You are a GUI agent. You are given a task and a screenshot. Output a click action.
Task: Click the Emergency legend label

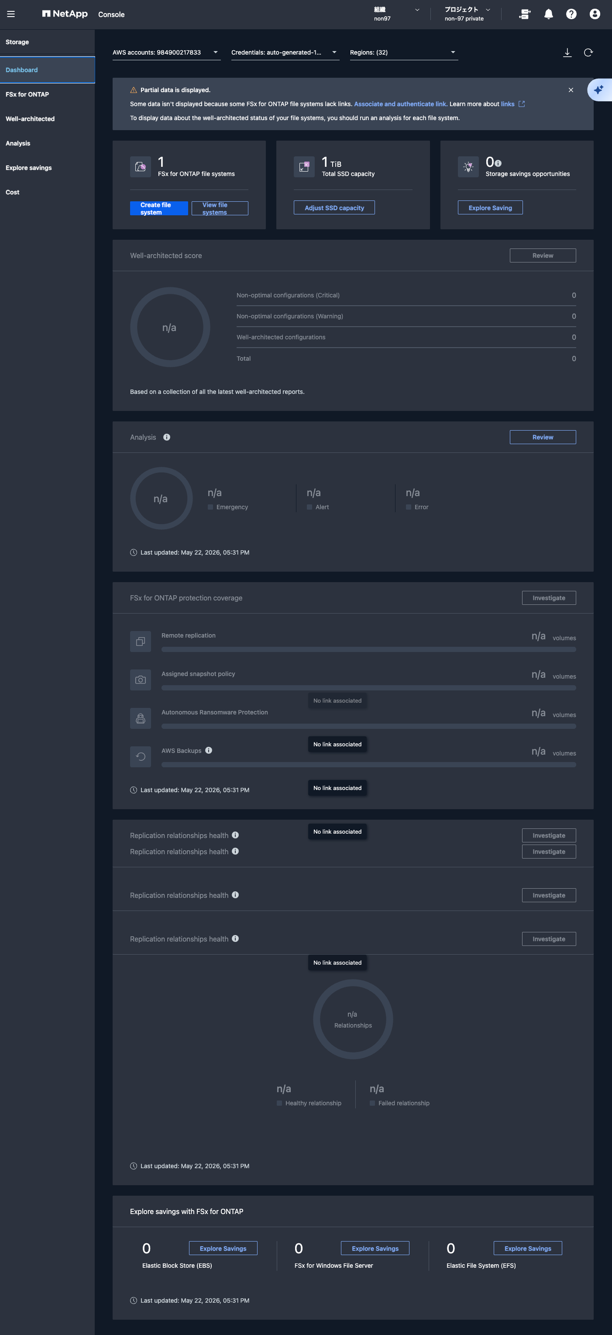[232, 507]
